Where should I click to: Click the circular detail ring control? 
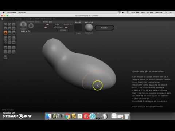point(31,26)
